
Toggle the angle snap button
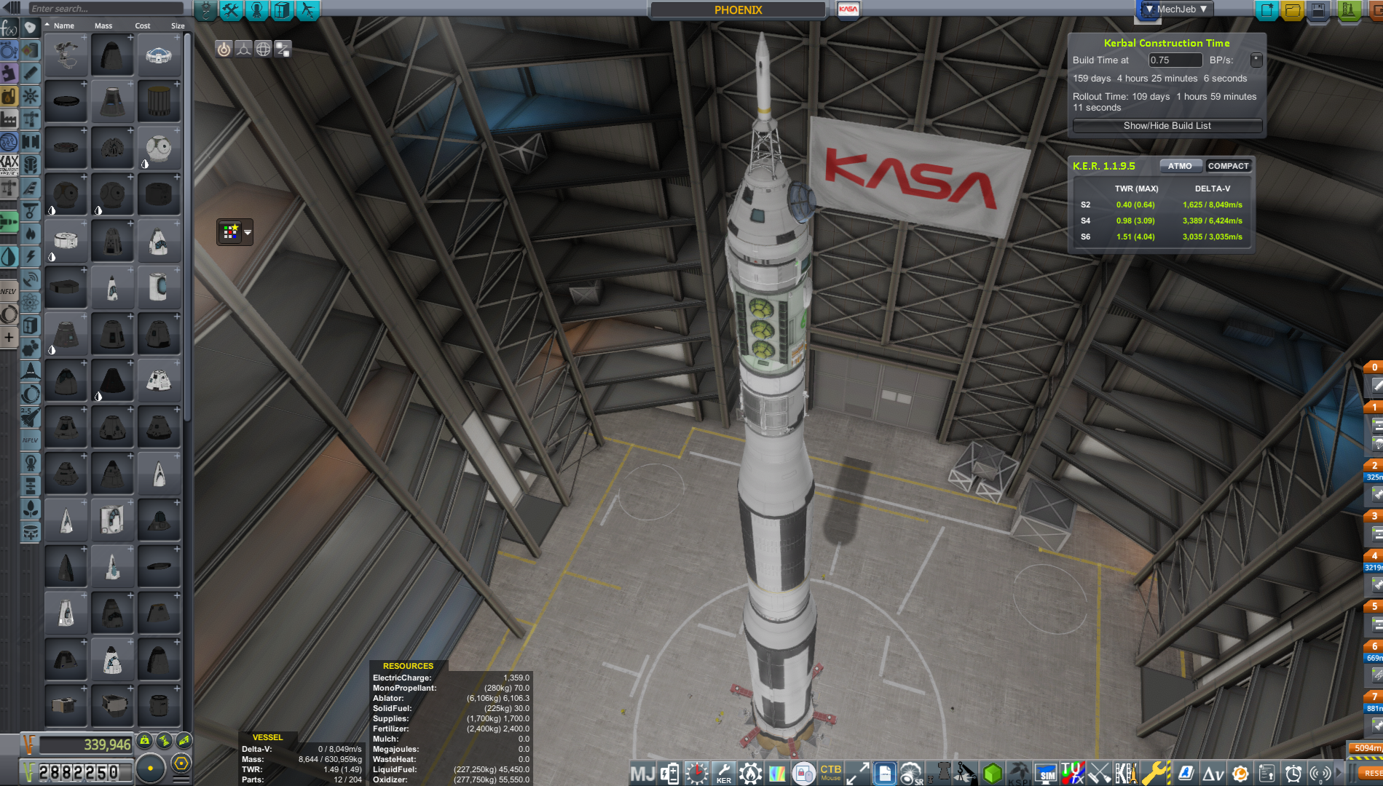tap(243, 49)
